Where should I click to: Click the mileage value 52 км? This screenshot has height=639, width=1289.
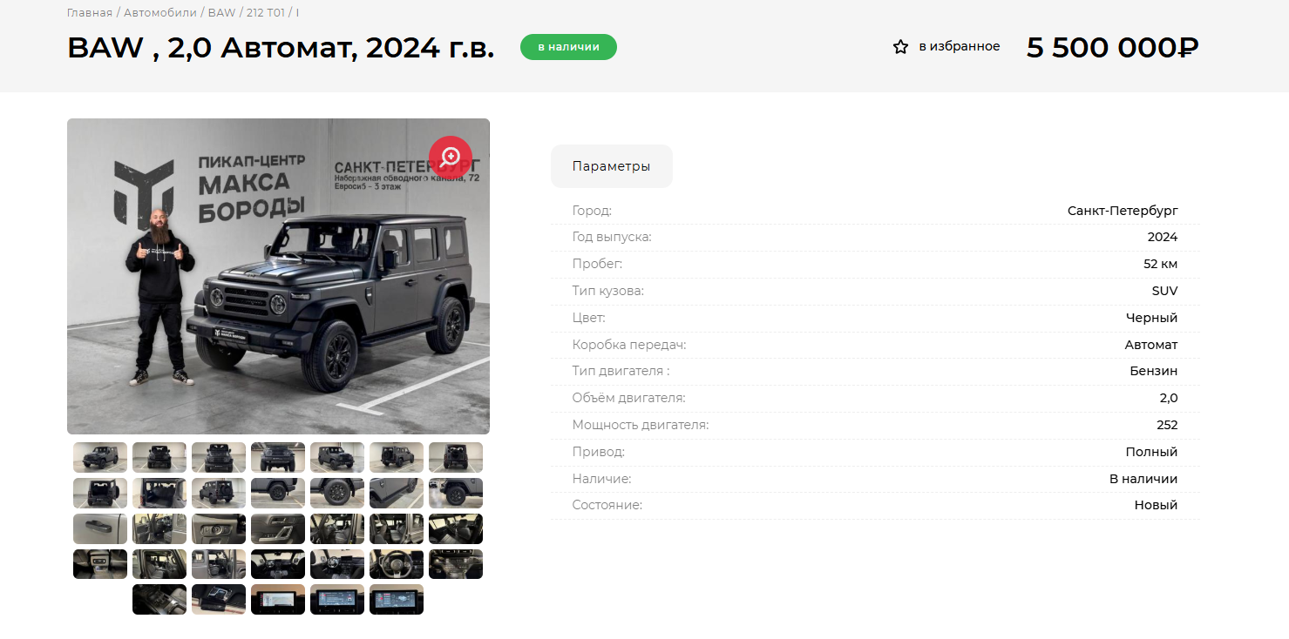(x=1161, y=264)
